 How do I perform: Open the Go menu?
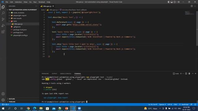click(30, 2)
